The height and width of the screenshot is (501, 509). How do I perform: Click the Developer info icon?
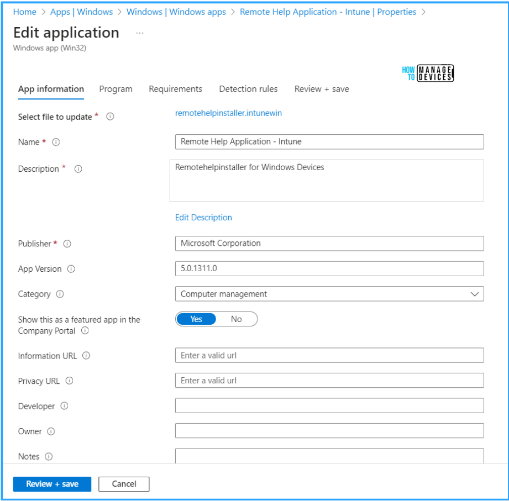click(x=65, y=406)
